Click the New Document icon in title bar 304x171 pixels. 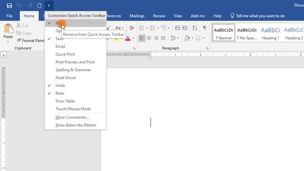[39, 5]
